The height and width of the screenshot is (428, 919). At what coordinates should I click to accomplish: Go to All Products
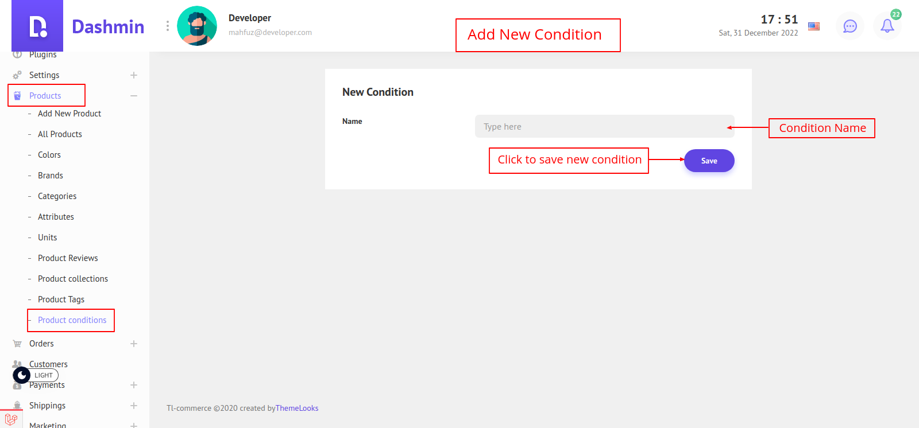(60, 134)
